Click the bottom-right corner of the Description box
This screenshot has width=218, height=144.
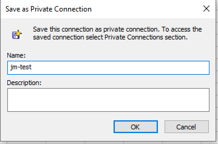tap(208, 110)
